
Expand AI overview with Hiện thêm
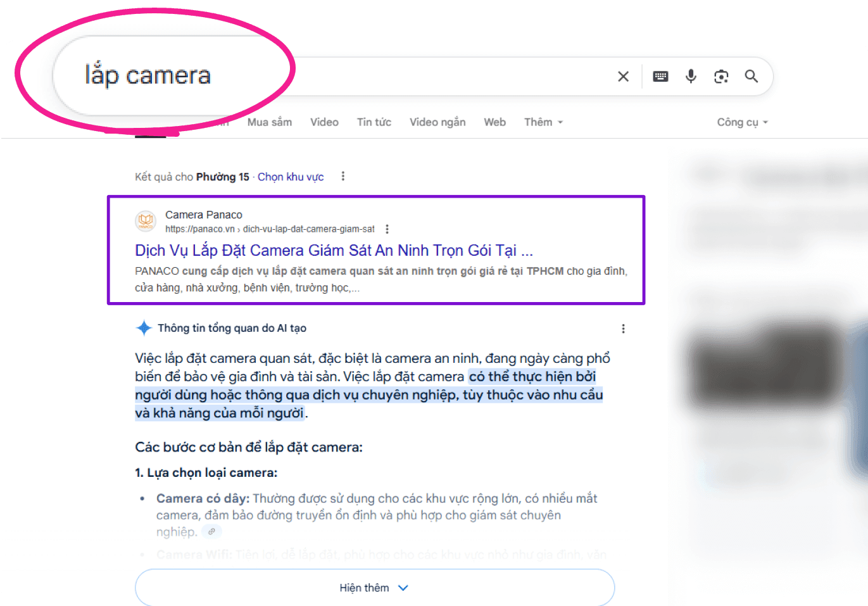click(x=374, y=588)
